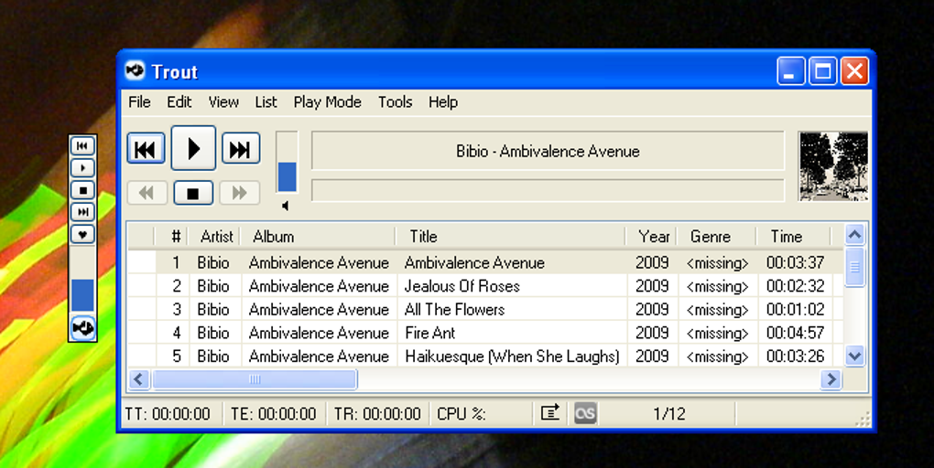Click the playlist vertical scrollbar down arrow
Viewport: 934px width, 468px height.
[854, 356]
